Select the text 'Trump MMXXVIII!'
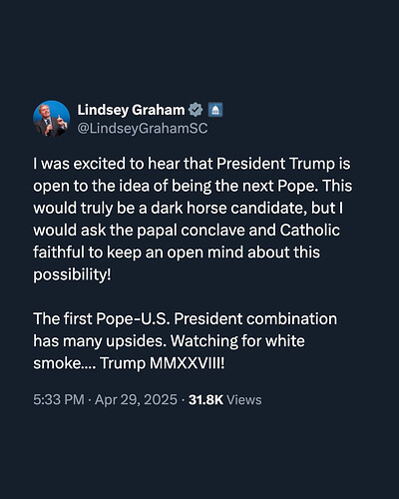The height and width of the screenshot is (499, 399). pos(163,363)
